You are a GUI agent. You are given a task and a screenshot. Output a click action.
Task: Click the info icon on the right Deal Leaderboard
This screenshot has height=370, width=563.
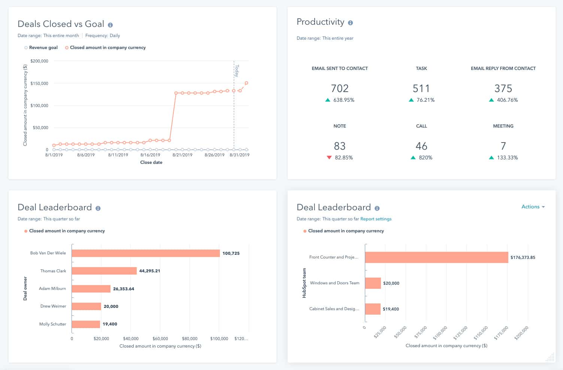377,208
